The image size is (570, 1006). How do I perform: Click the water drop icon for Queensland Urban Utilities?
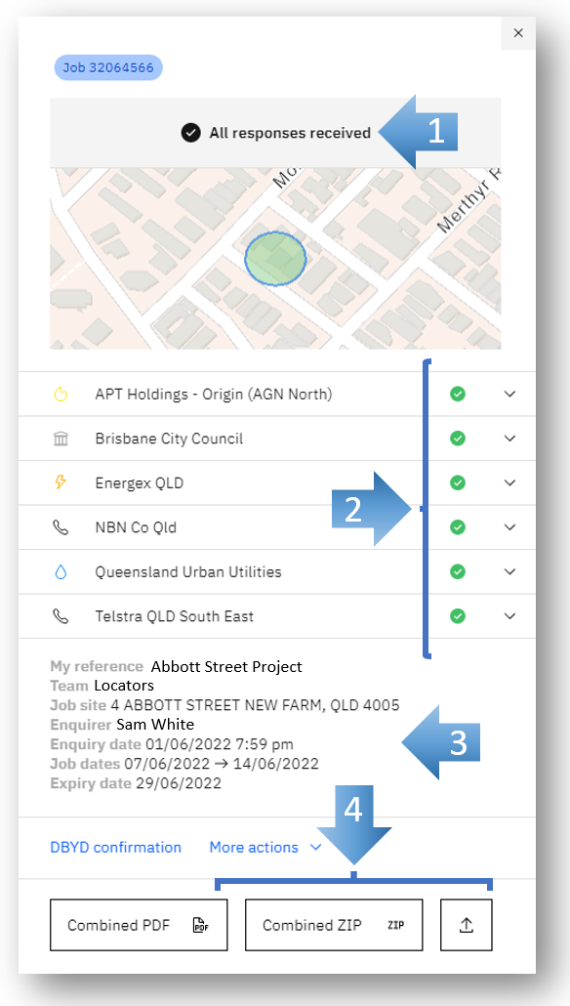coord(61,571)
